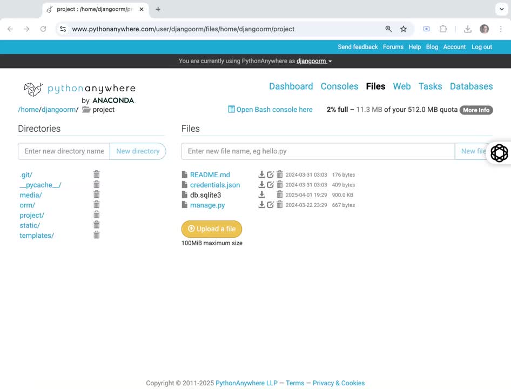This screenshot has width=511, height=389.
Task: Go to the Databases tab
Action: 471,86
